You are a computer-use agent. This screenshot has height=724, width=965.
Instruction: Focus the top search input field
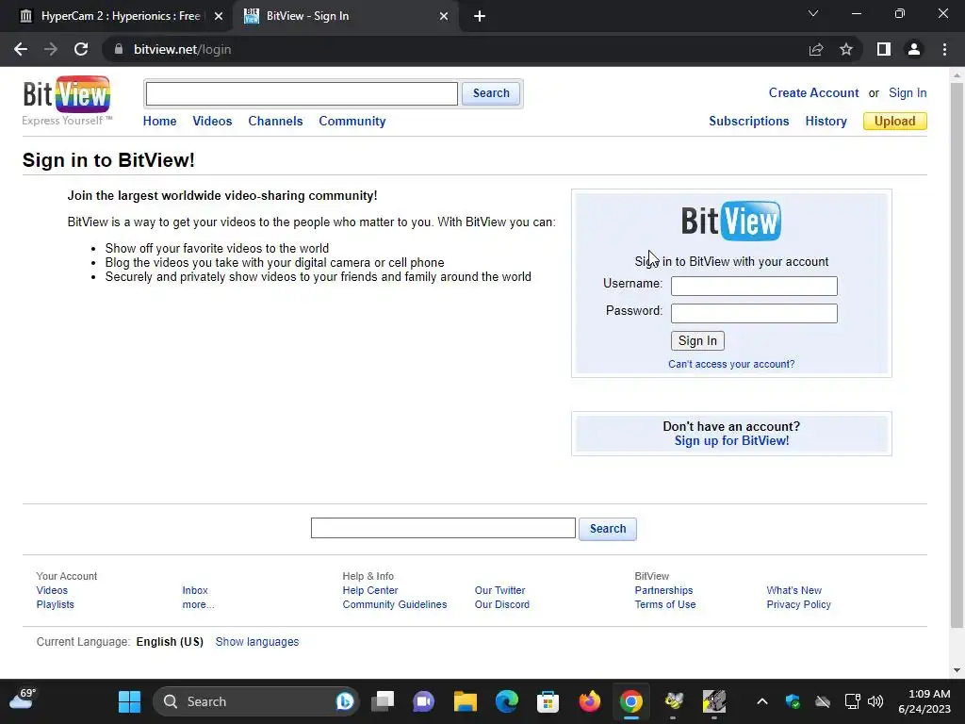[x=302, y=93]
